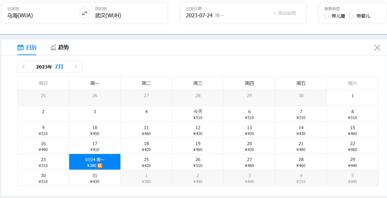387x198 pixels.
Task: Click the 乘客类型 label
Action: coord(332,9)
